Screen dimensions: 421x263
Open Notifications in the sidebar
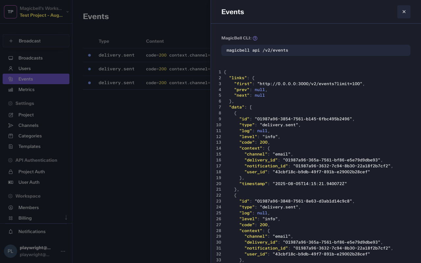(x=36, y=231)
